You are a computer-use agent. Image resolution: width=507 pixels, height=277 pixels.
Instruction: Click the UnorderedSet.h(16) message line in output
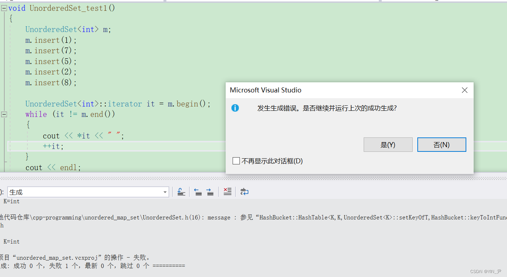click(x=253, y=217)
